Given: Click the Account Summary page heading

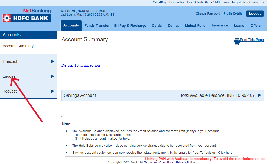Looking at the screenshot, I should pos(84,39).
